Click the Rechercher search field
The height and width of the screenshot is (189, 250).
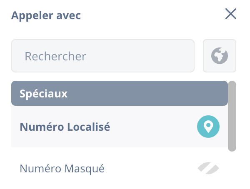[x=103, y=56]
